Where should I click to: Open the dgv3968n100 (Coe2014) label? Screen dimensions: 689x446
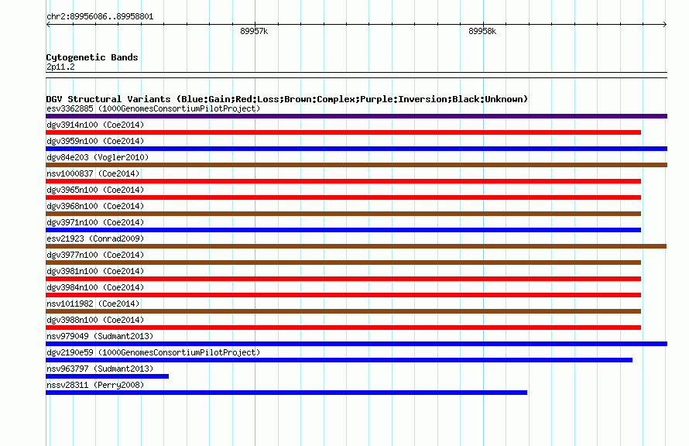click(95, 206)
